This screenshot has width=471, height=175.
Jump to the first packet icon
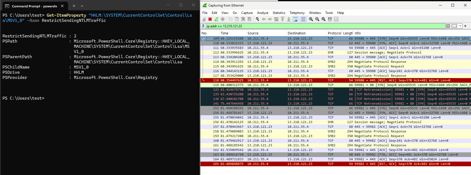283,19
